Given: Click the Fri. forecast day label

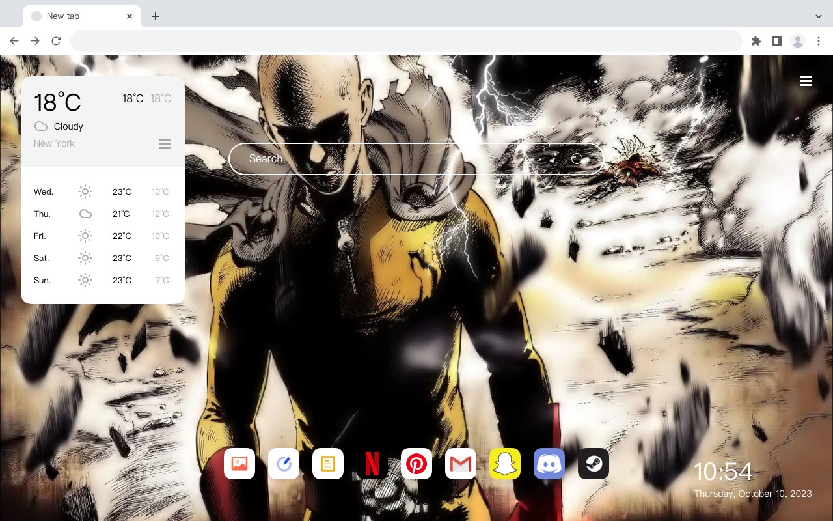Looking at the screenshot, I should (x=40, y=236).
